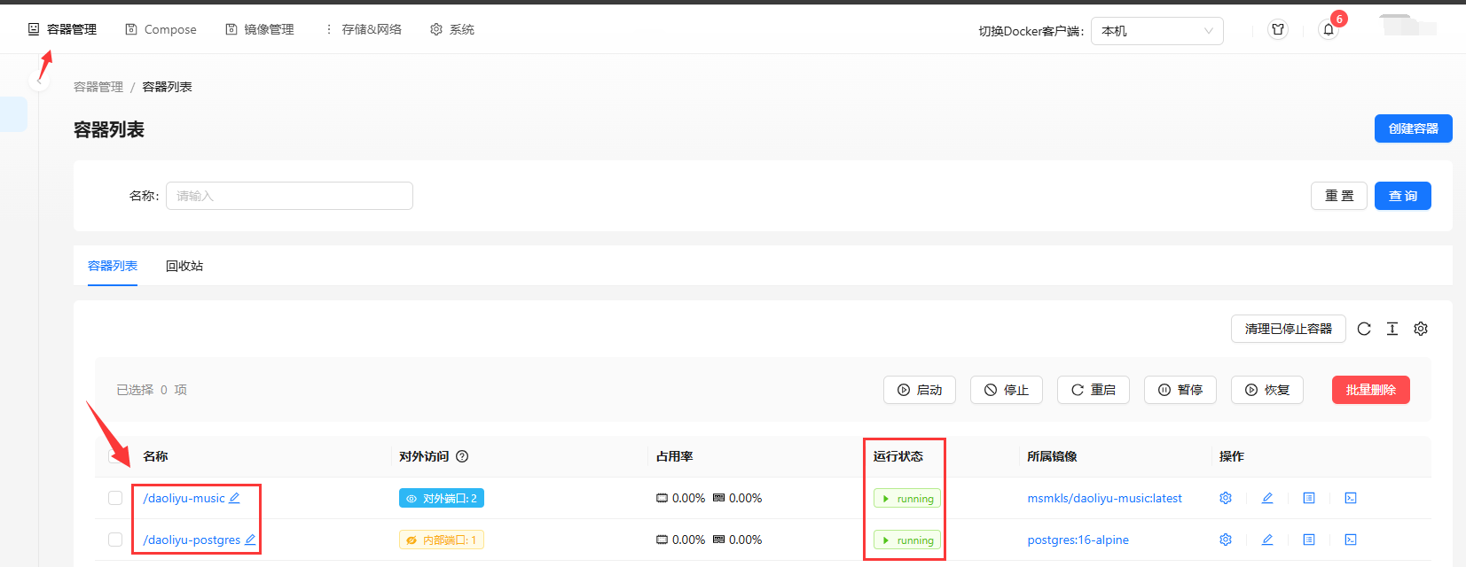Open the notification bell

(1329, 29)
